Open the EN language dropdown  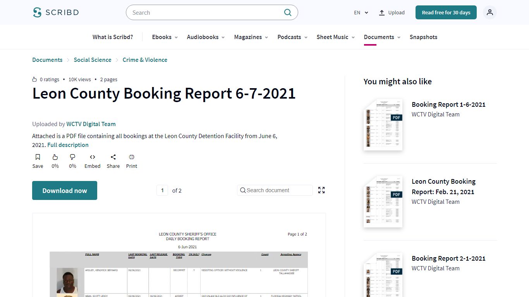coord(361,12)
